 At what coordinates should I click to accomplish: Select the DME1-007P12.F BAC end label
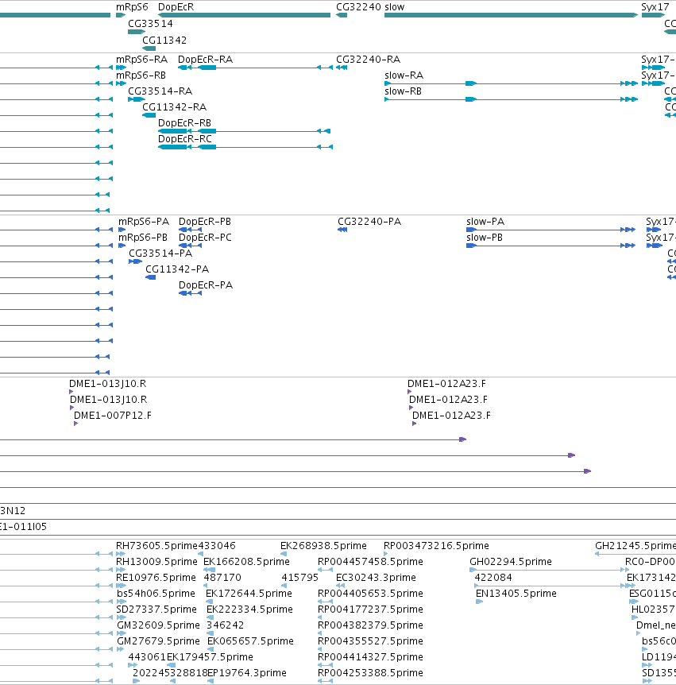[x=113, y=416]
